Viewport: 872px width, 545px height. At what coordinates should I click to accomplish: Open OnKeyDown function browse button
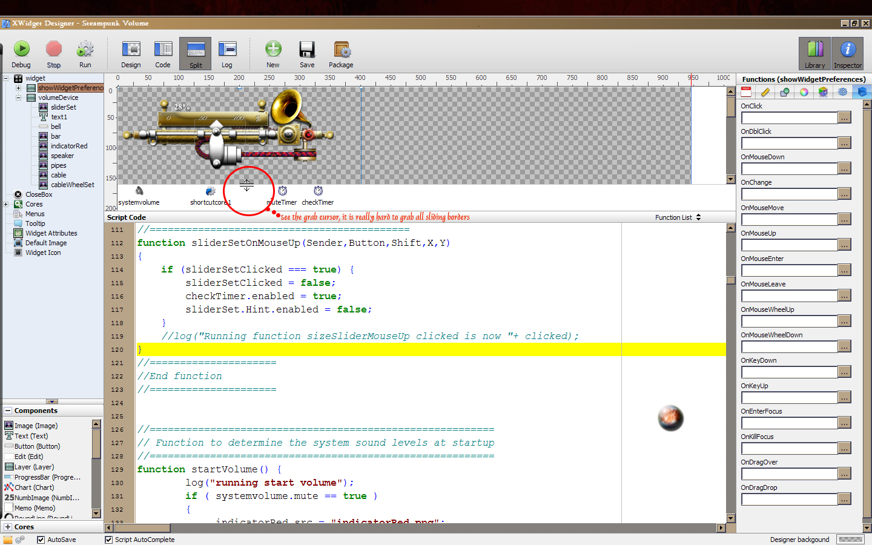(844, 372)
